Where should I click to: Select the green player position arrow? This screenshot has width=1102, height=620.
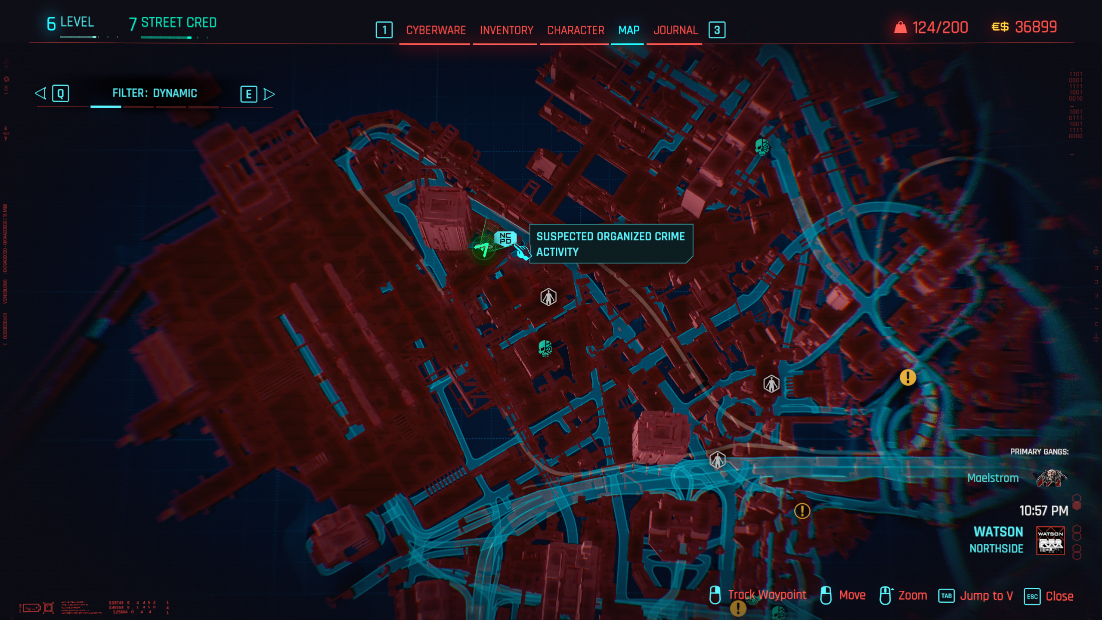483,249
